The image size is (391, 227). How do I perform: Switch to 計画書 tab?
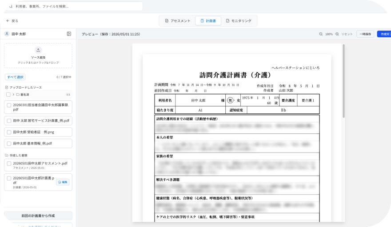[208, 21]
